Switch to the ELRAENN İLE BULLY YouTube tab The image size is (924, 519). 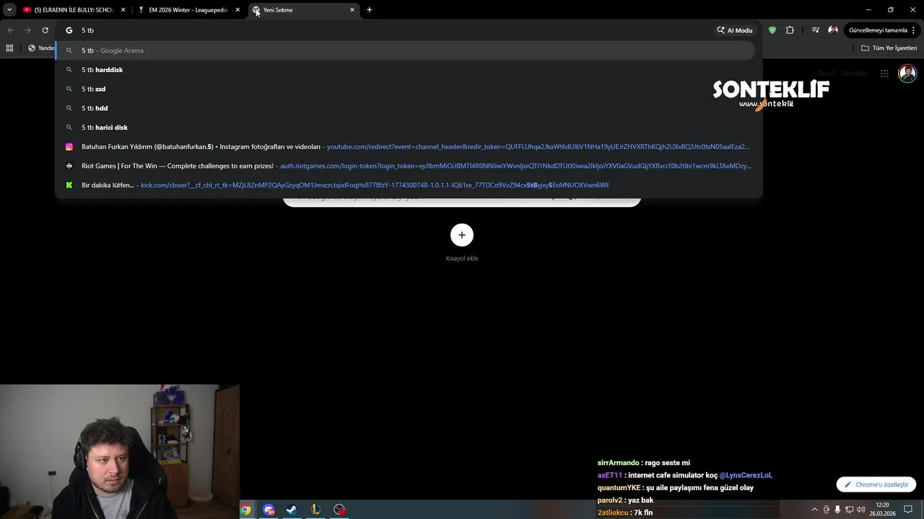click(x=73, y=10)
